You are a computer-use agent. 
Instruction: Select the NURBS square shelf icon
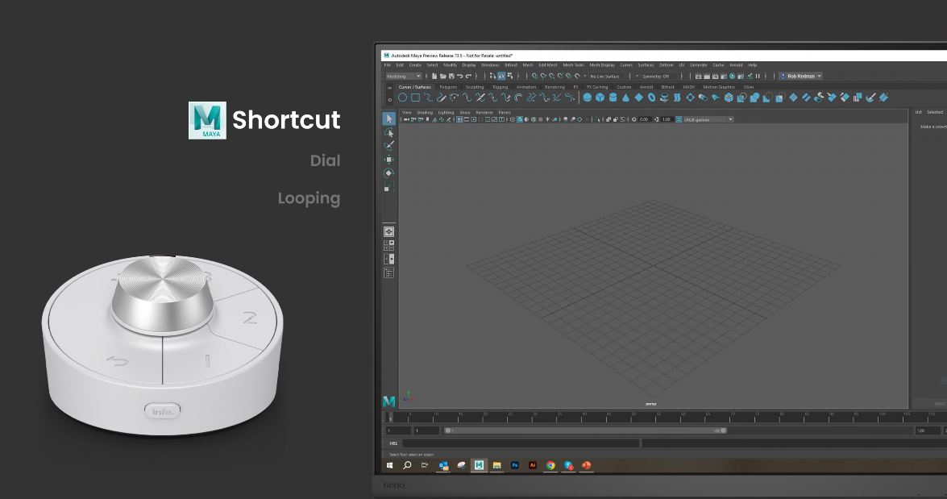tap(416, 98)
